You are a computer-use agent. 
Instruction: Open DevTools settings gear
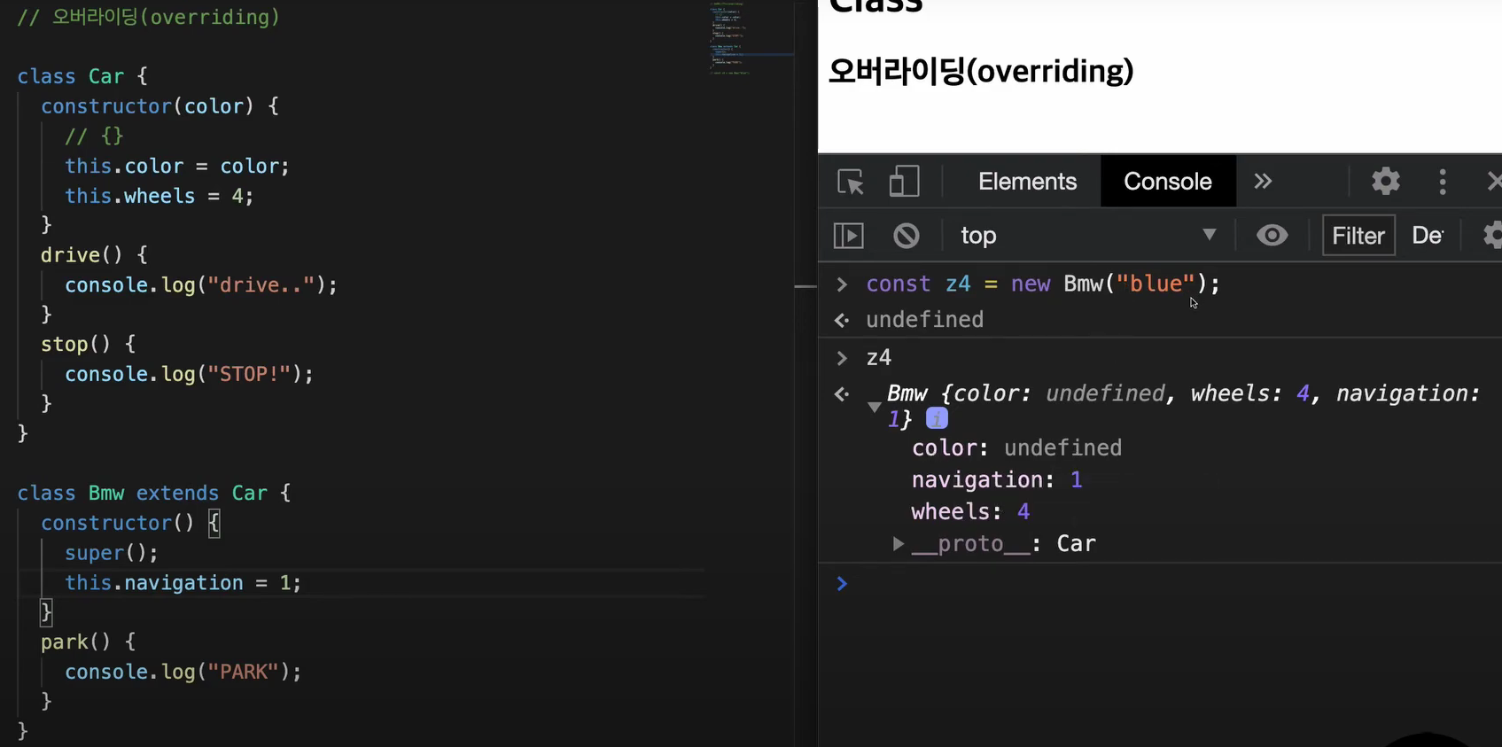coord(1386,182)
